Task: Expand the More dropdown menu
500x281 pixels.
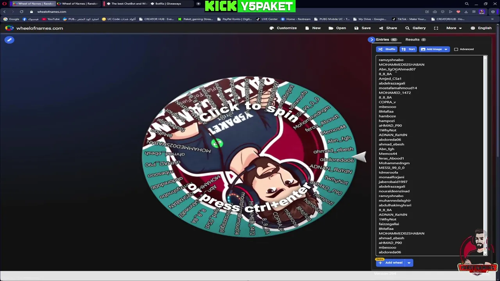Action: tap(454, 28)
